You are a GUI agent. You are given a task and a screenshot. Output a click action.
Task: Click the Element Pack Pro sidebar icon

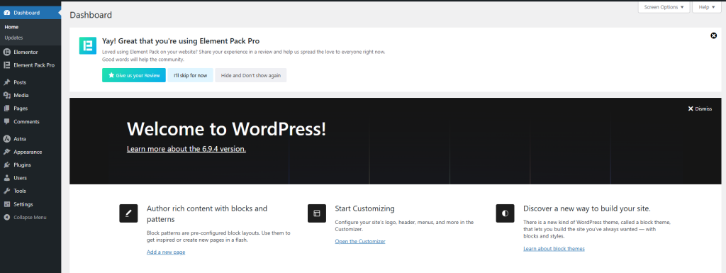6,65
